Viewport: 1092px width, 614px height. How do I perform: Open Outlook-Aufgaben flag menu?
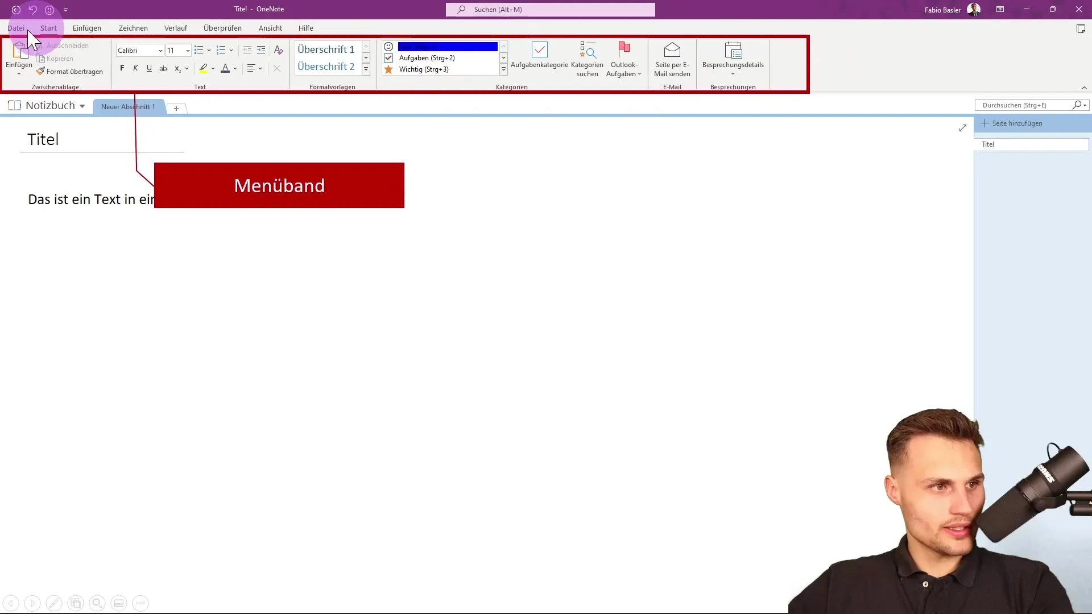(624, 59)
